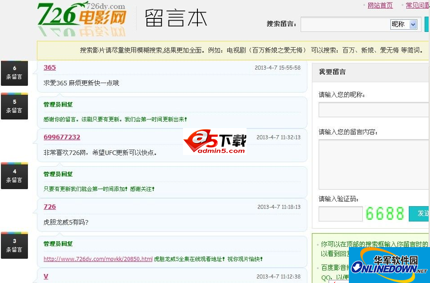
Task: Open the 网站首页 navigation link
Action: (380, 5)
